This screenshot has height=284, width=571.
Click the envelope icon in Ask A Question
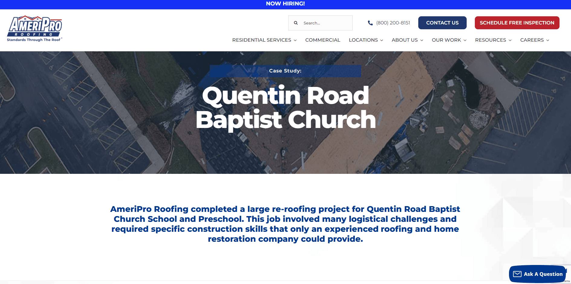(x=517, y=274)
